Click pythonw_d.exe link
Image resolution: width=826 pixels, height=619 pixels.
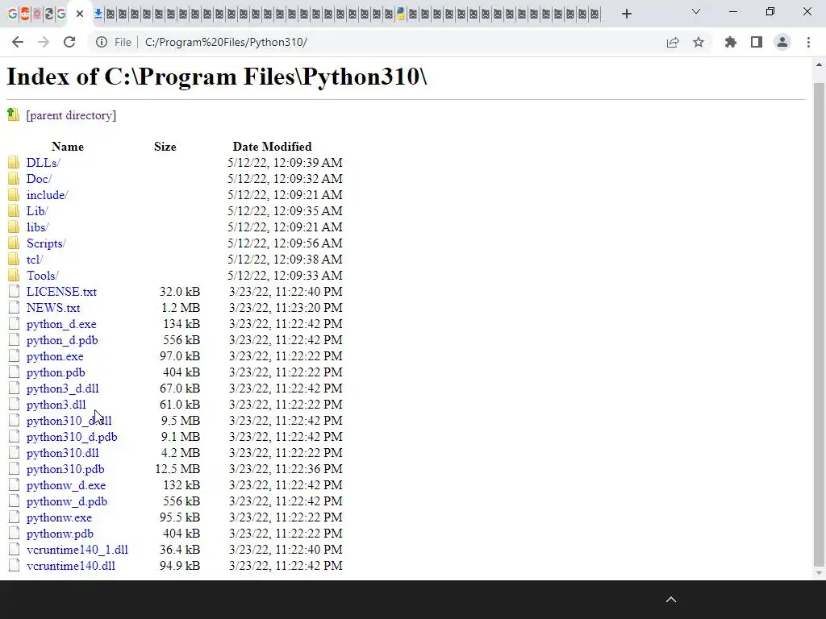(66, 485)
